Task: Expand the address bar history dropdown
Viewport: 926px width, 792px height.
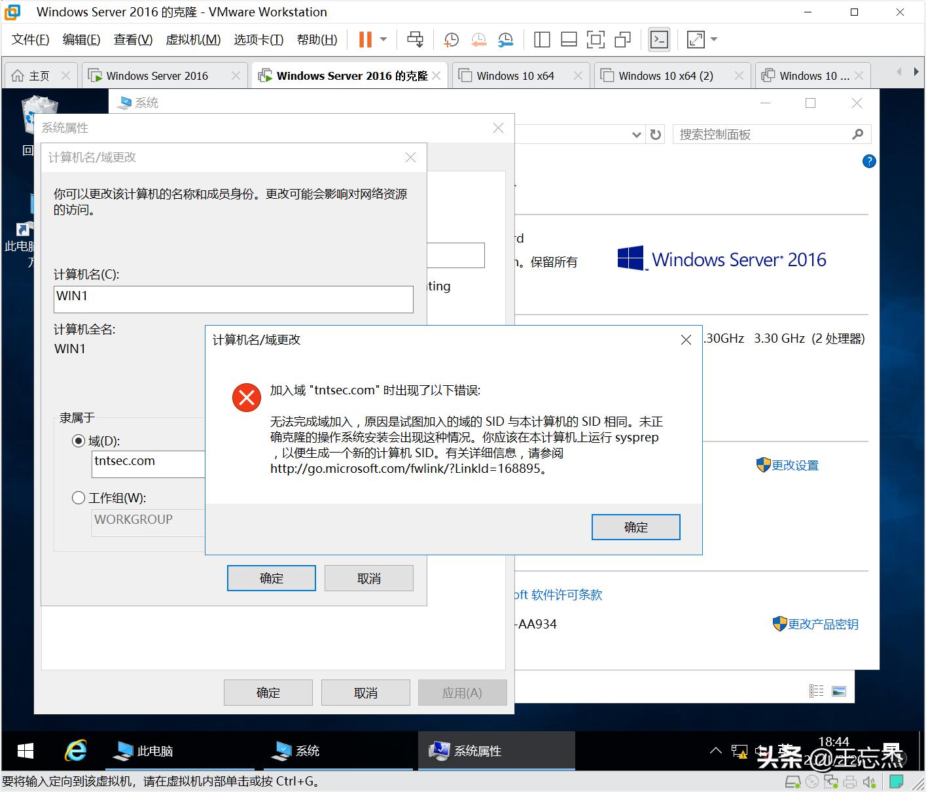Action: pyautogui.click(x=636, y=135)
